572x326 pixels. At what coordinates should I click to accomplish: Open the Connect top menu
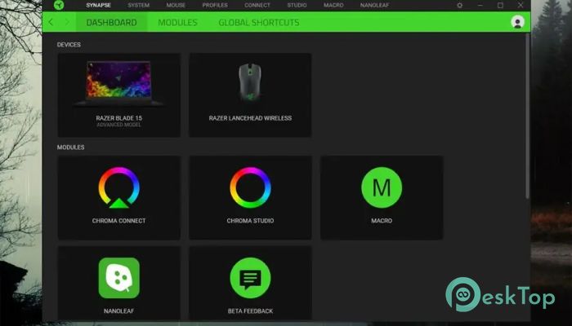257,5
